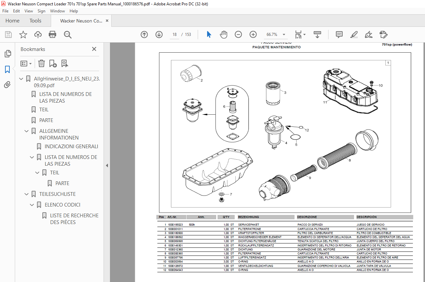Click the VENTILDECKELDICHTUNG entry

coord(256,266)
